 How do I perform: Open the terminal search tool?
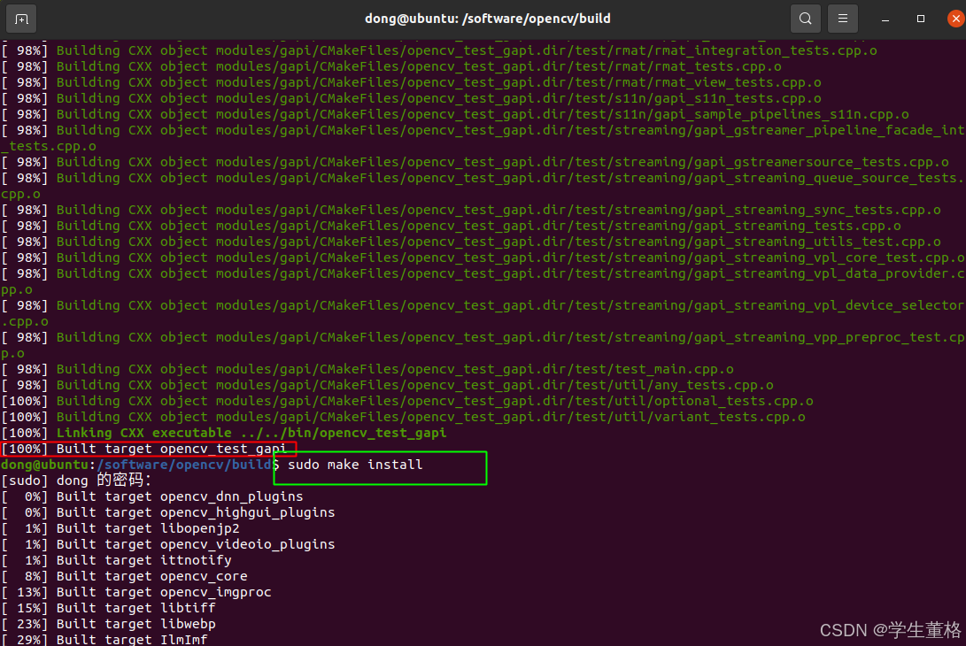805,19
